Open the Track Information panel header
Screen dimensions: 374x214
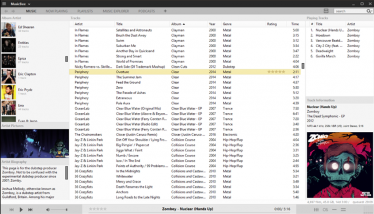321,100
